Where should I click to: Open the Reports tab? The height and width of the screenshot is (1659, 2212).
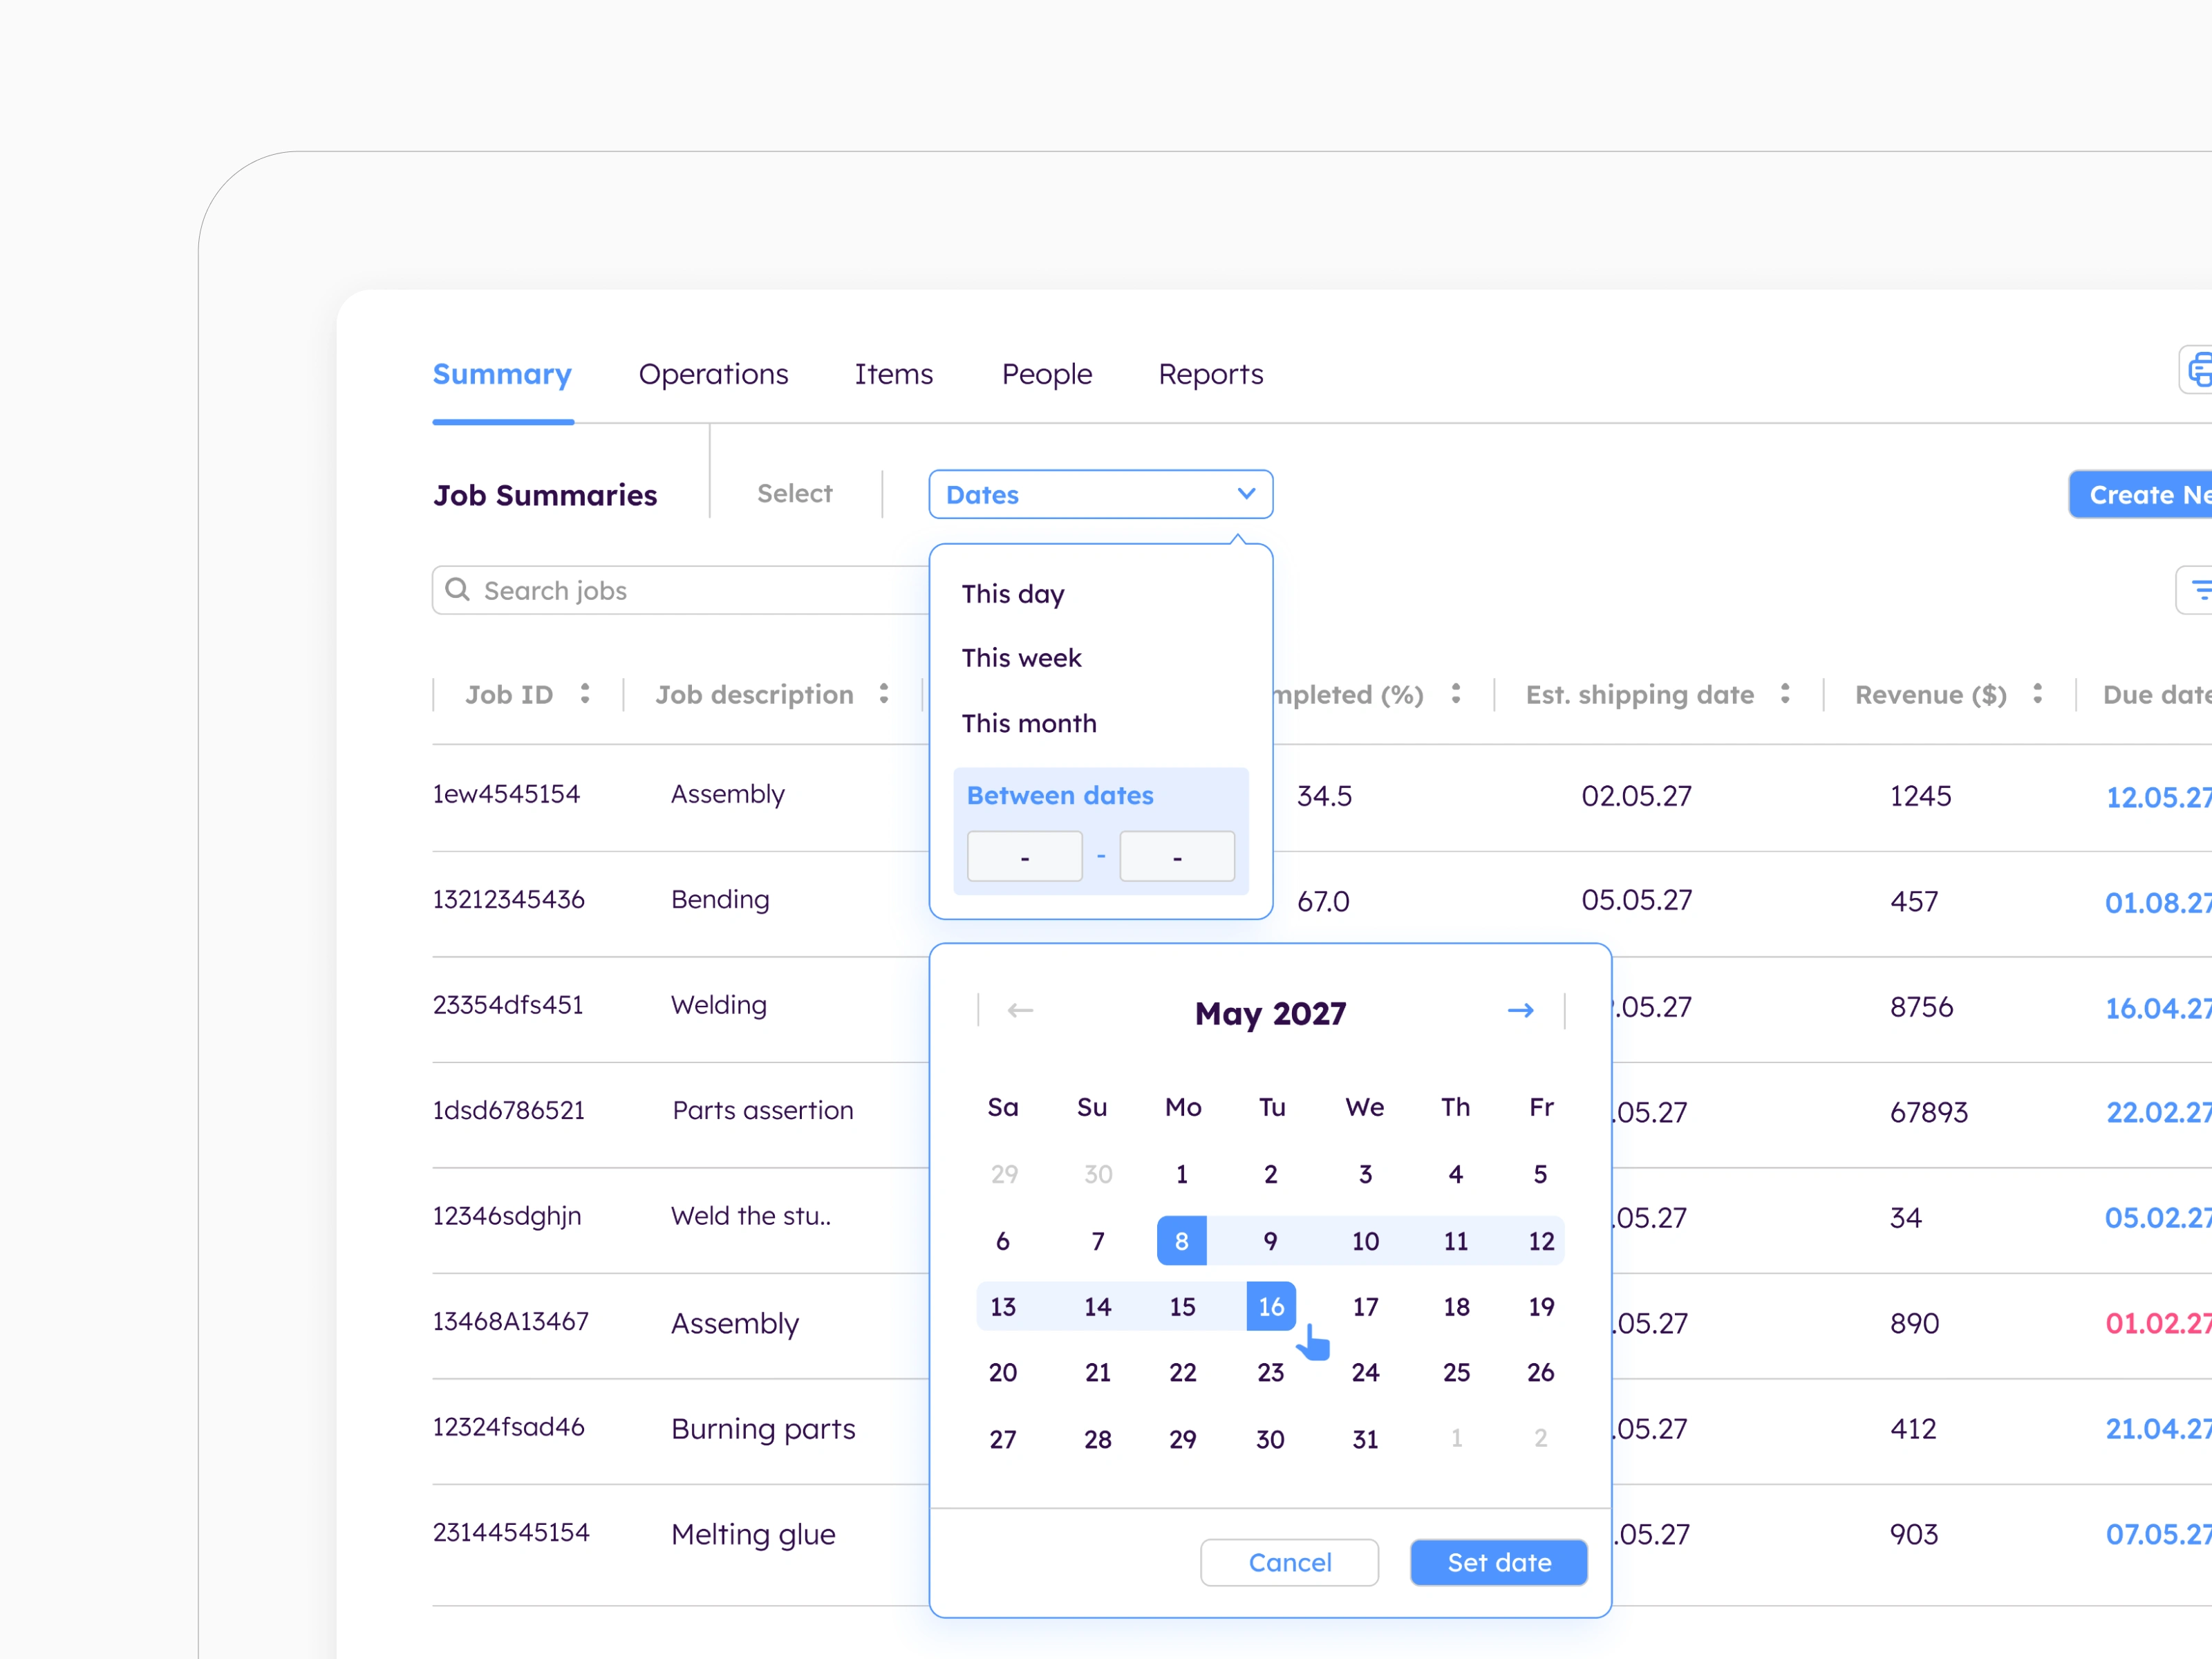1210,373
